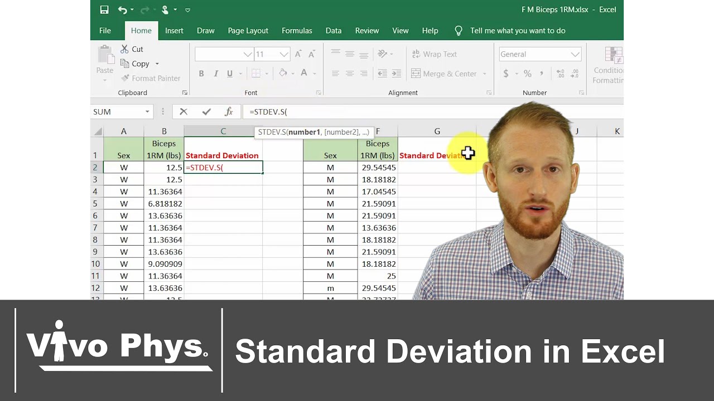Screen dimensions: 714x401
Task: Click the Orientation text angle icon
Action: click(x=383, y=53)
